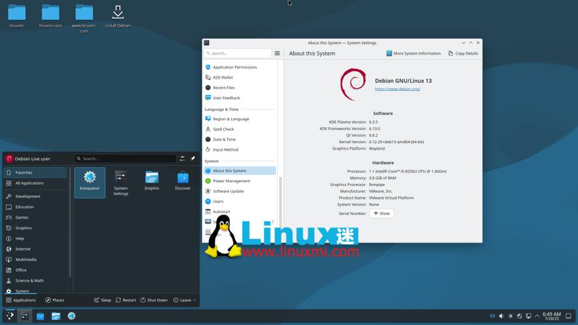Click the settings sidebar scrollbar
The image size is (578, 325).
tap(281, 202)
